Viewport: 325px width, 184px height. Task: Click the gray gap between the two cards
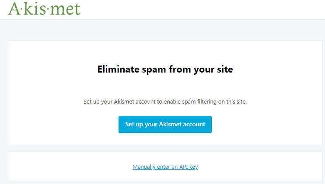pos(165,148)
